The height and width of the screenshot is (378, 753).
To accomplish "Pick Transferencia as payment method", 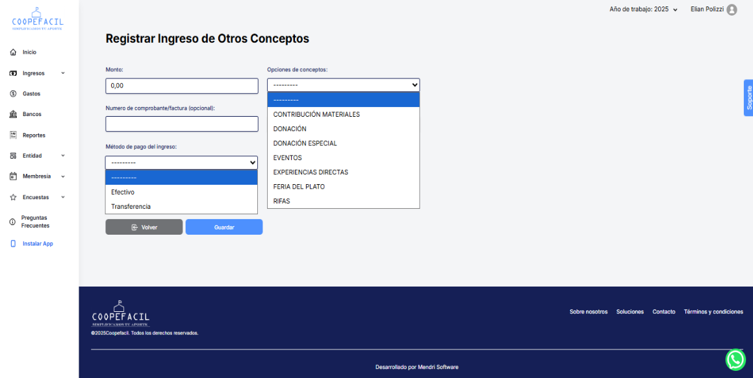I will 131,206.
